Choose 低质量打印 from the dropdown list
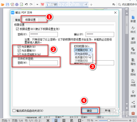 (81, 57)
